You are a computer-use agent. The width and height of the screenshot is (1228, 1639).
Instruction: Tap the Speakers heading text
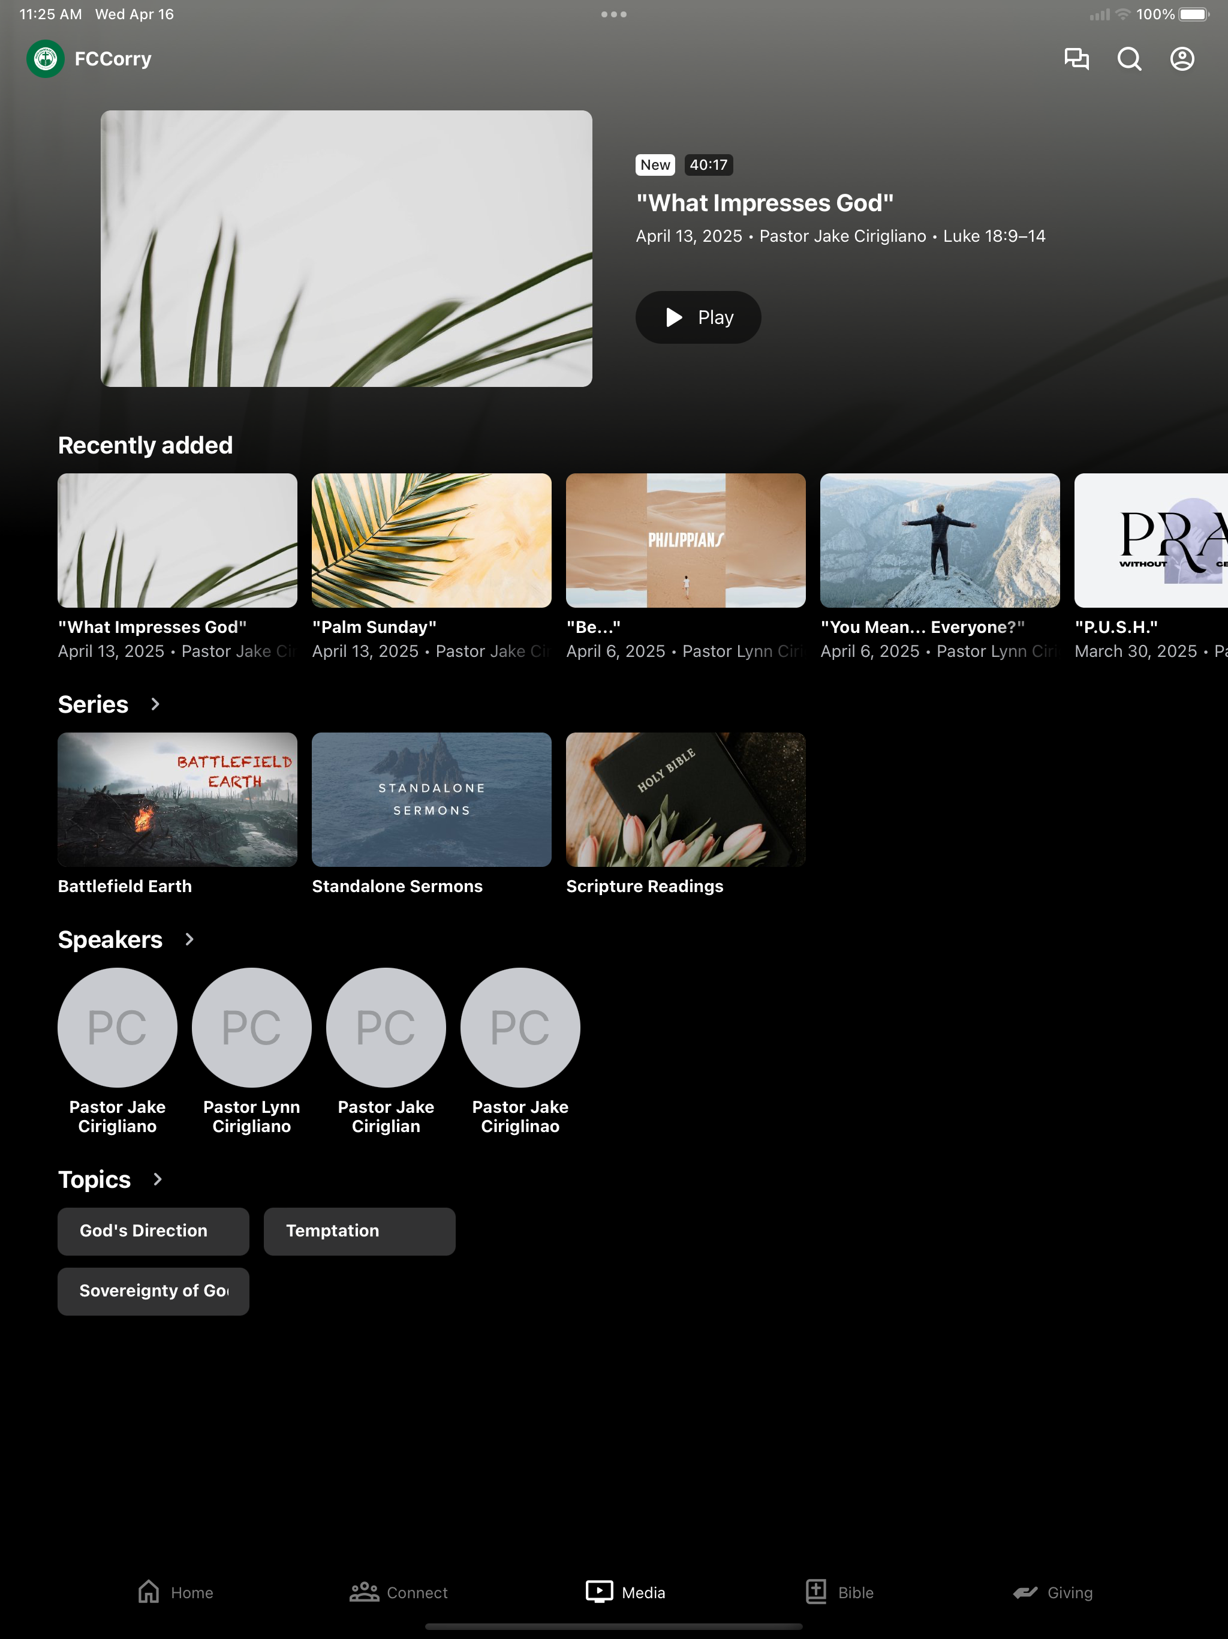pyautogui.click(x=110, y=939)
